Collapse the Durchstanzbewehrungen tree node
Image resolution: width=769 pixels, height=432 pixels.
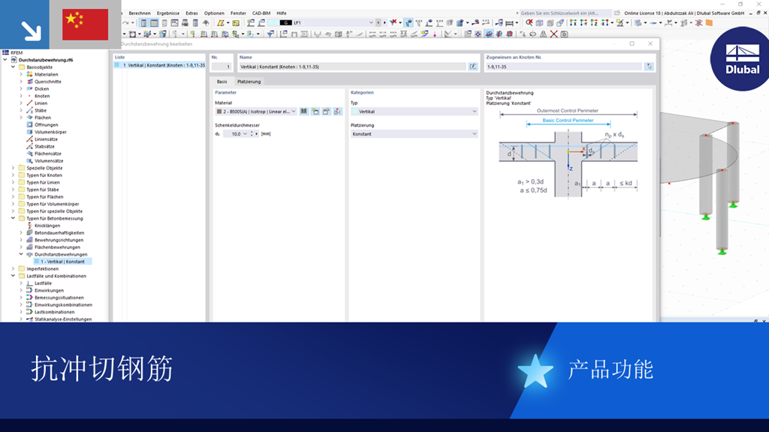click(x=21, y=254)
